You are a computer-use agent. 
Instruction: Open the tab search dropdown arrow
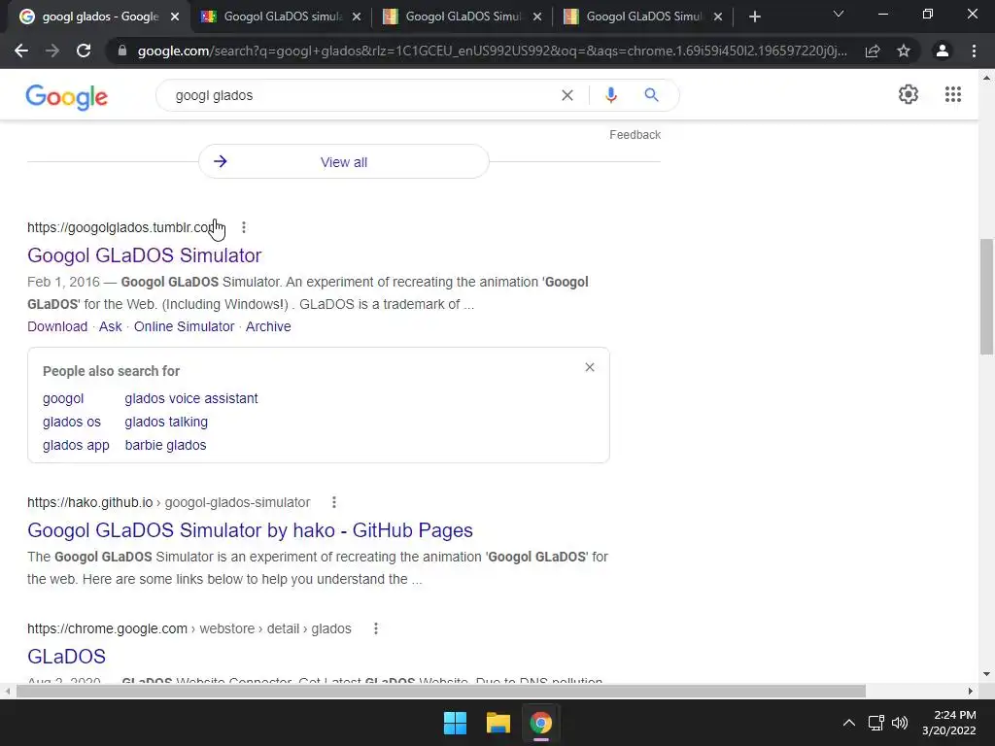coord(839,14)
